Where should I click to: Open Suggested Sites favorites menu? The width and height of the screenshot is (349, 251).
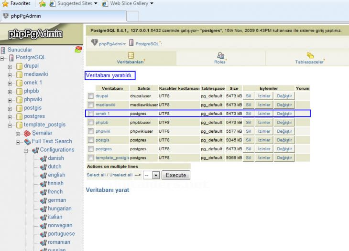click(74, 3)
